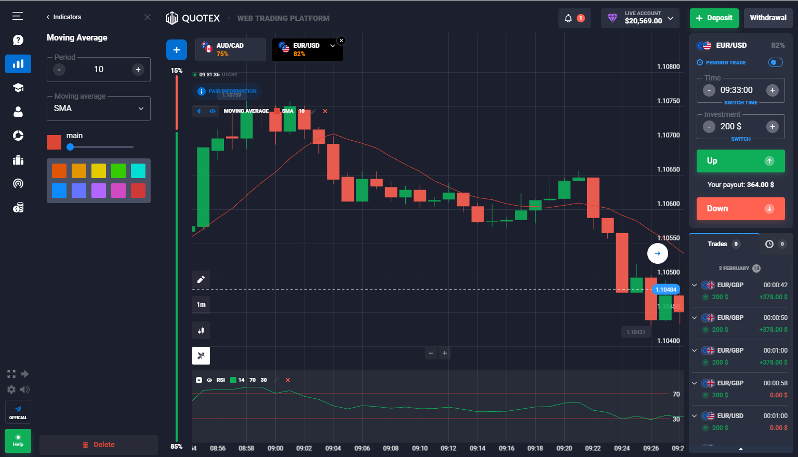Open Pair Information
This screenshot has width=798, height=457.
point(227,91)
